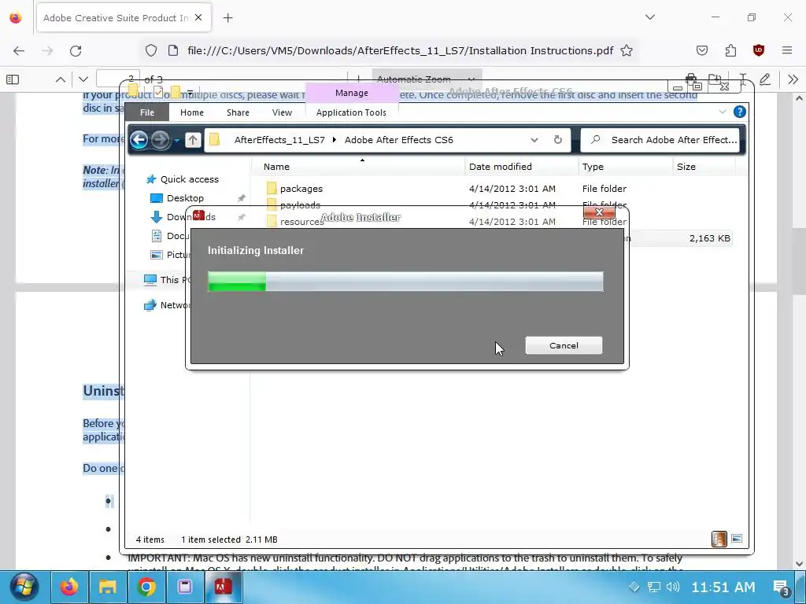Screen dimensions: 806x604
Task: Select the resources folder
Action: (x=301, y=221)
